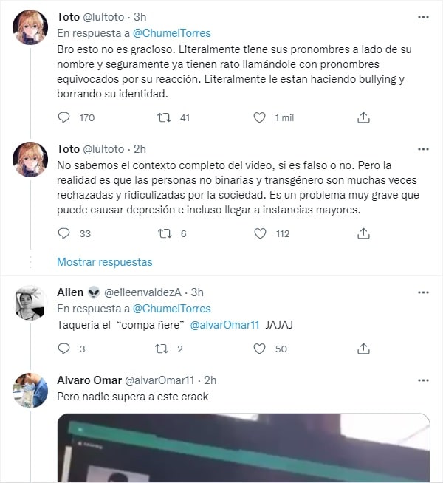The image size is (443, 483).
Task: Retweet Toto's tweet showing 6 retweets
Action: click(165, 233)
